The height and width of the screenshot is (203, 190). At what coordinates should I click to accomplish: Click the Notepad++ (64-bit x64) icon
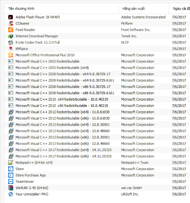click(x=10, y=162)
